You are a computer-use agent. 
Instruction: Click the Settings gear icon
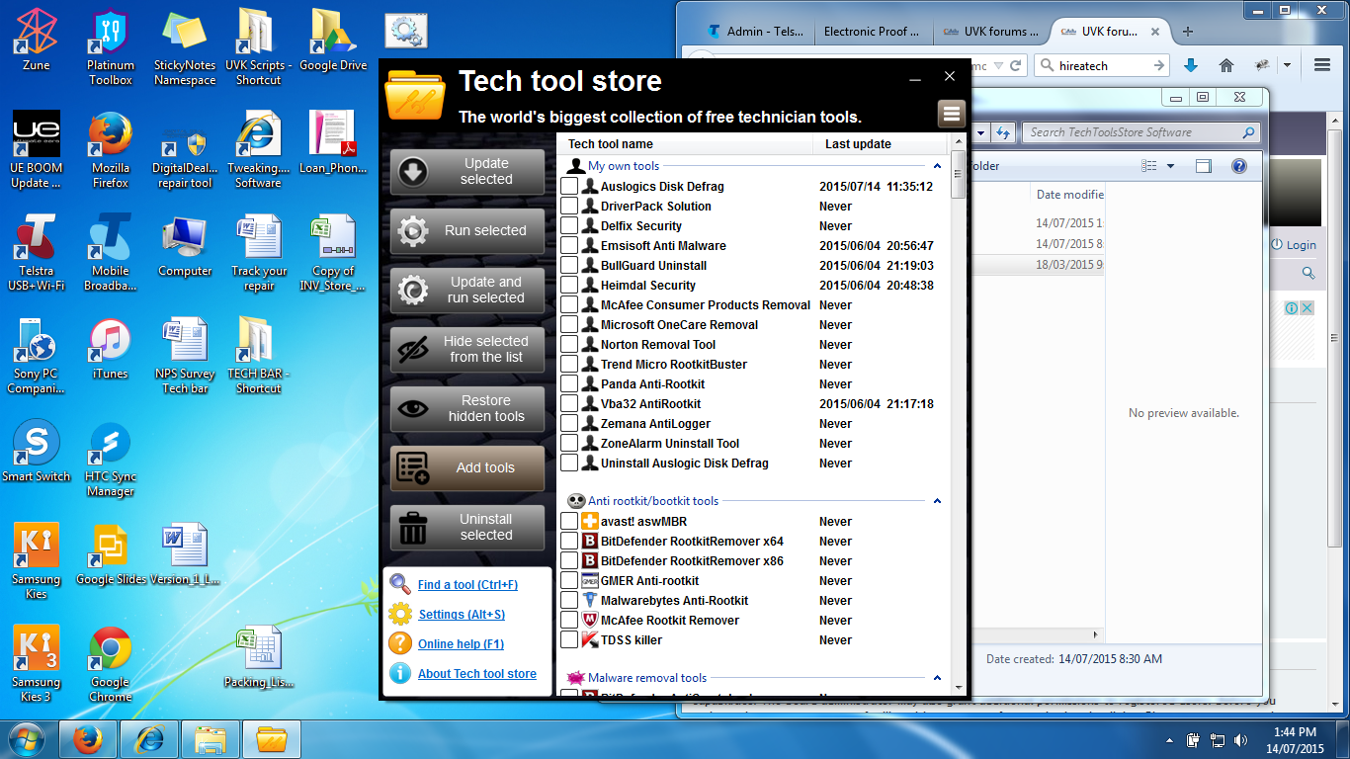click(400, 614)
